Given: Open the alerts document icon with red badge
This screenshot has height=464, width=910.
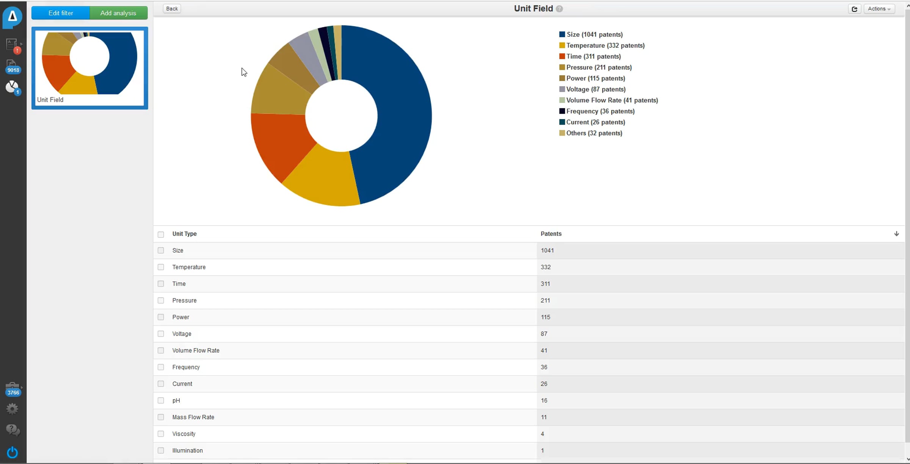Looking at the screenshot, I should click(13, 45).
